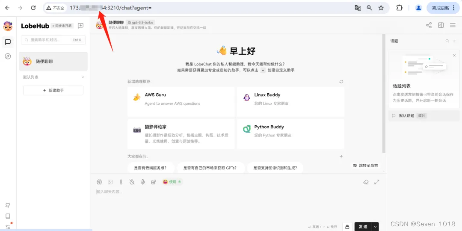This screenshot has width=462, height=231.
Task: Reload the page with refresh icon
Action: (x=33, y=8)
